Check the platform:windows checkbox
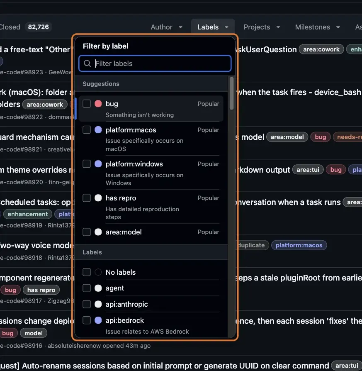 click(x=87, y=164)
